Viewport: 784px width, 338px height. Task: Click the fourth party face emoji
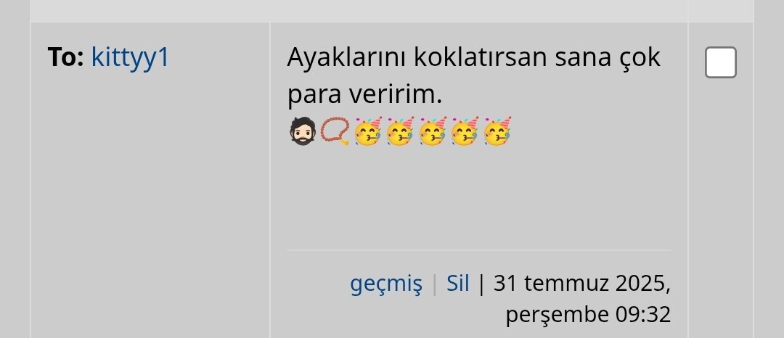[x=465, y=131]
